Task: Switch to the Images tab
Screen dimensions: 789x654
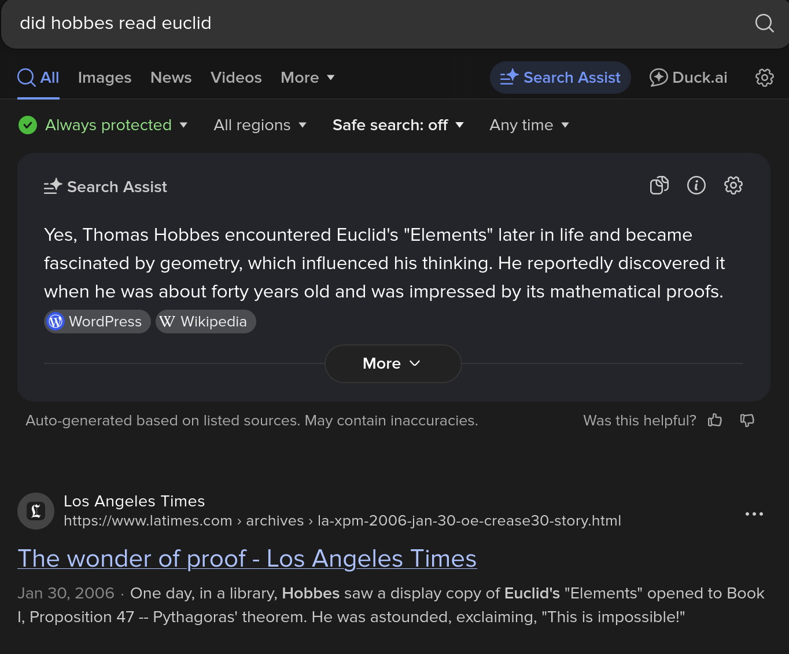Action: pos(105,78)
